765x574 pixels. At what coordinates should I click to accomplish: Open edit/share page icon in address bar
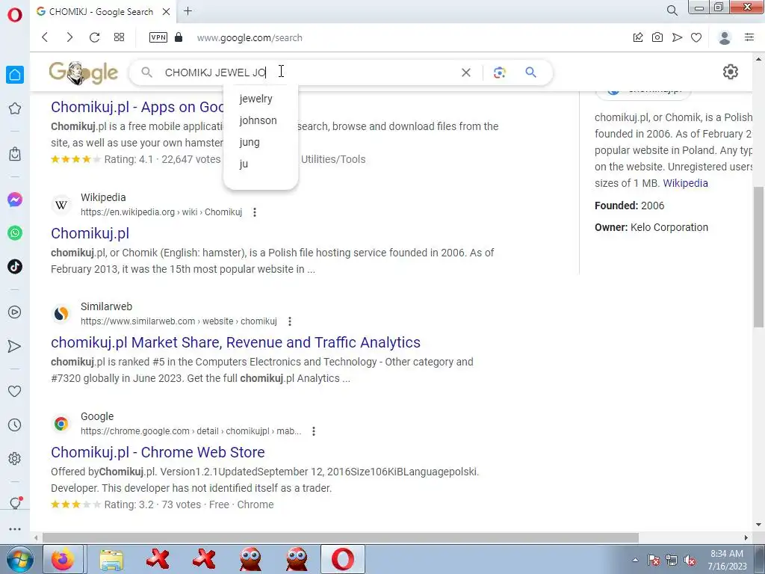[638, 37]
